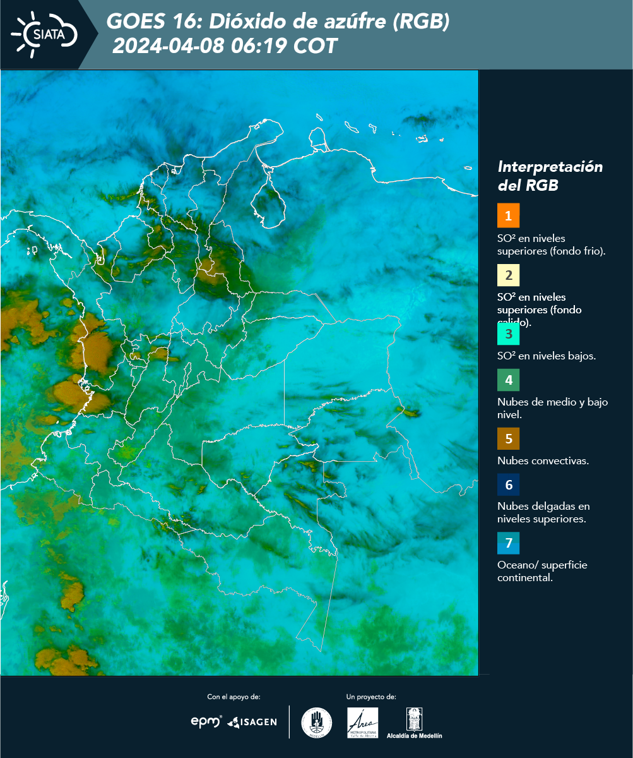The width and height of the screenshot is (633, 758).
Task: Click the "Interpretación del RGB" legend heading
Action: point(550,176)
